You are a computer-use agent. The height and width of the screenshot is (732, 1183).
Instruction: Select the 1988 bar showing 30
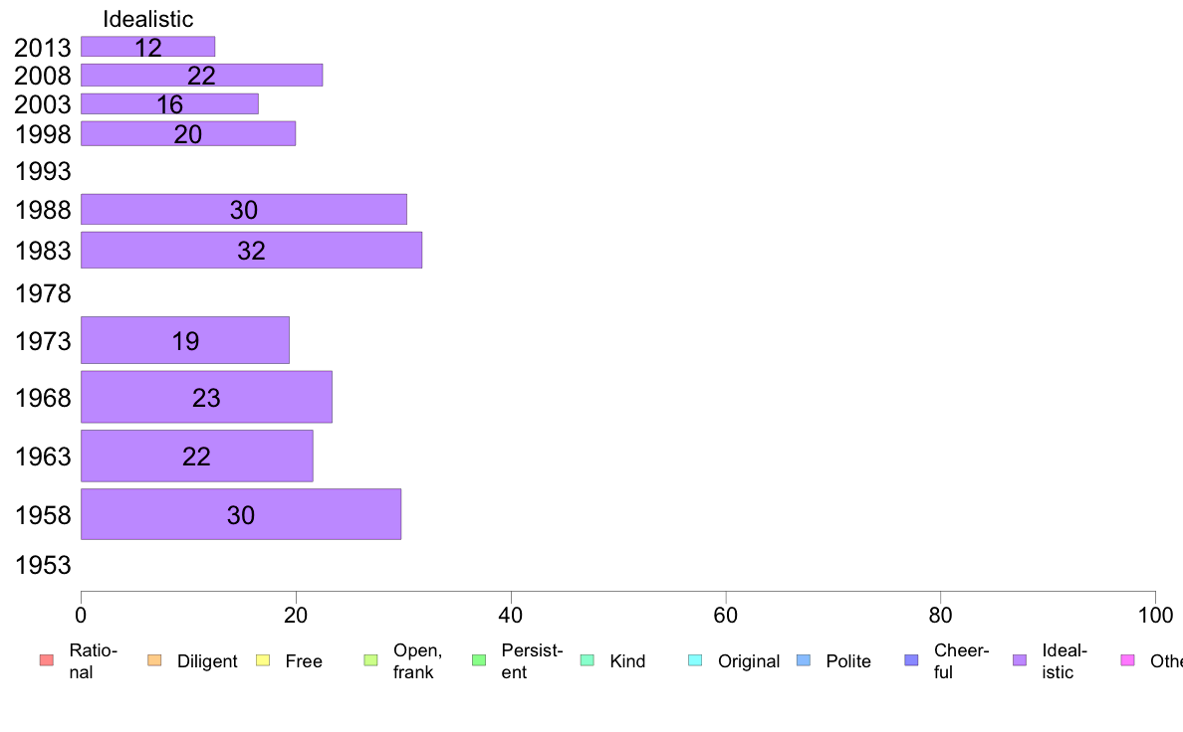[x=244, y=210]
